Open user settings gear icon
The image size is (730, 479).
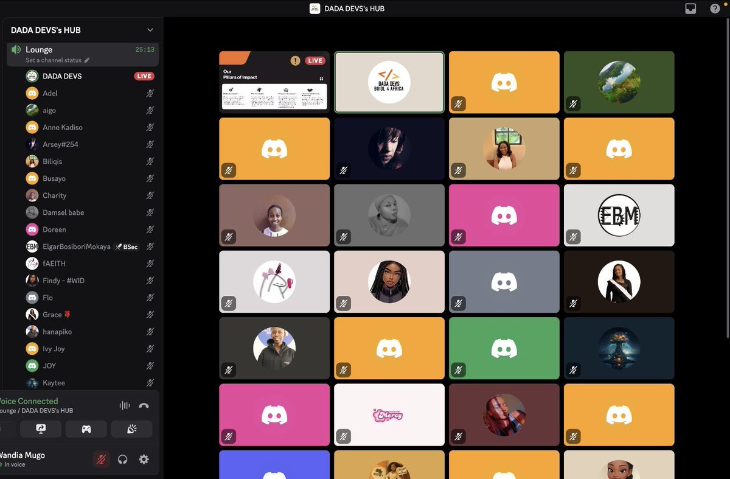(144, 460)
